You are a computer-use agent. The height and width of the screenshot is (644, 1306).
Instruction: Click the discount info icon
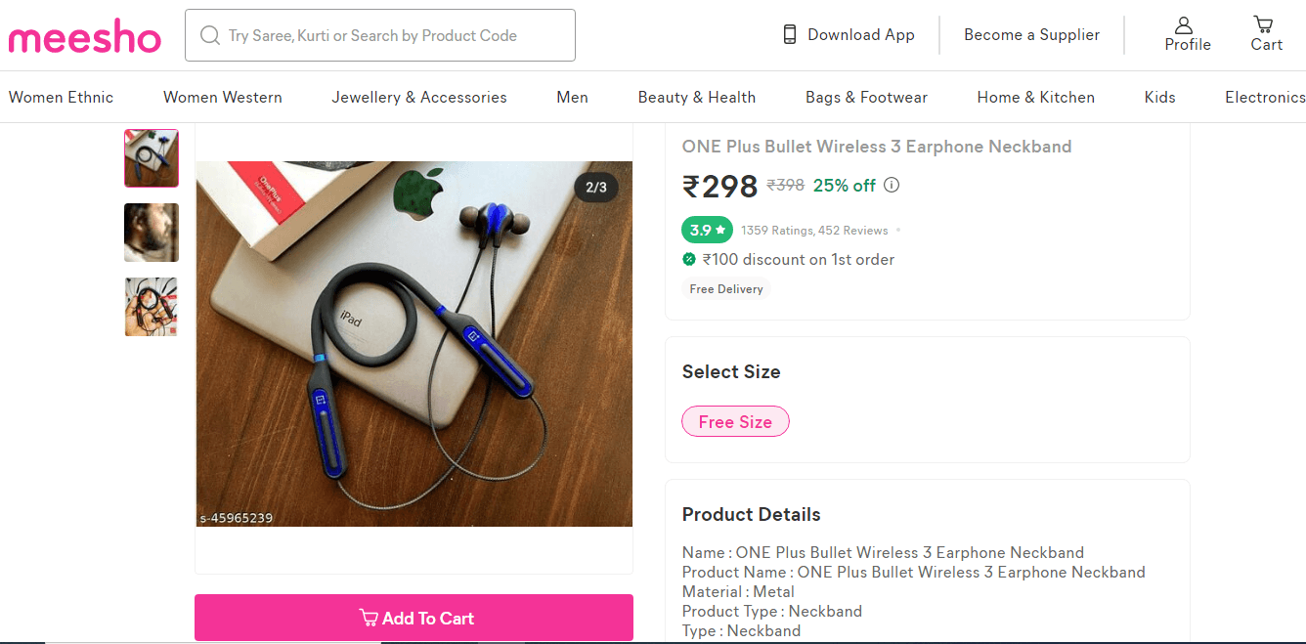(892, 186)
